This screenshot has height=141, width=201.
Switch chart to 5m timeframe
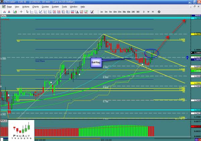[x=111, y=12]
